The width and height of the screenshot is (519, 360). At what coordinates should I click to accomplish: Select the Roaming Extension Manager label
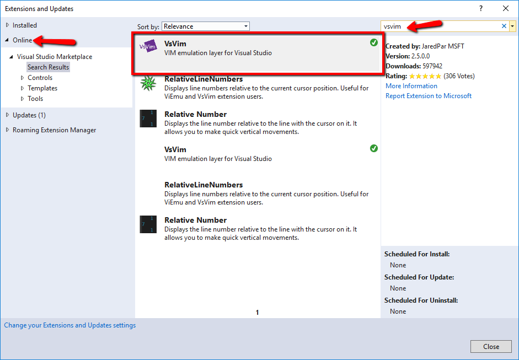click(x=54, y=130)
